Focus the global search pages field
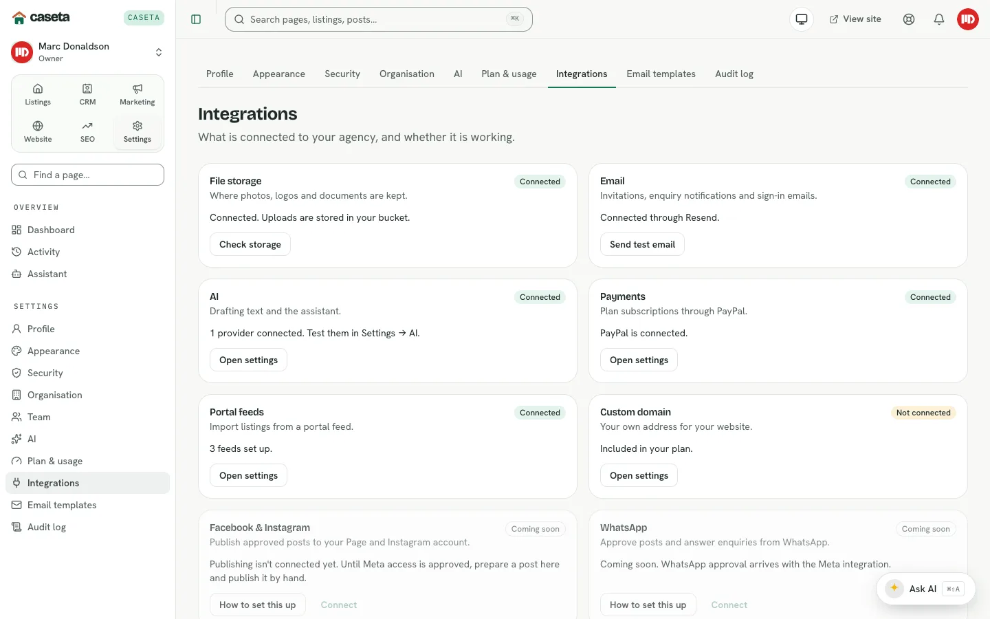 click(379, 19)
